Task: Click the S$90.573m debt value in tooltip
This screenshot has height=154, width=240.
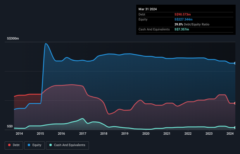Action: (x=183, y=14)
